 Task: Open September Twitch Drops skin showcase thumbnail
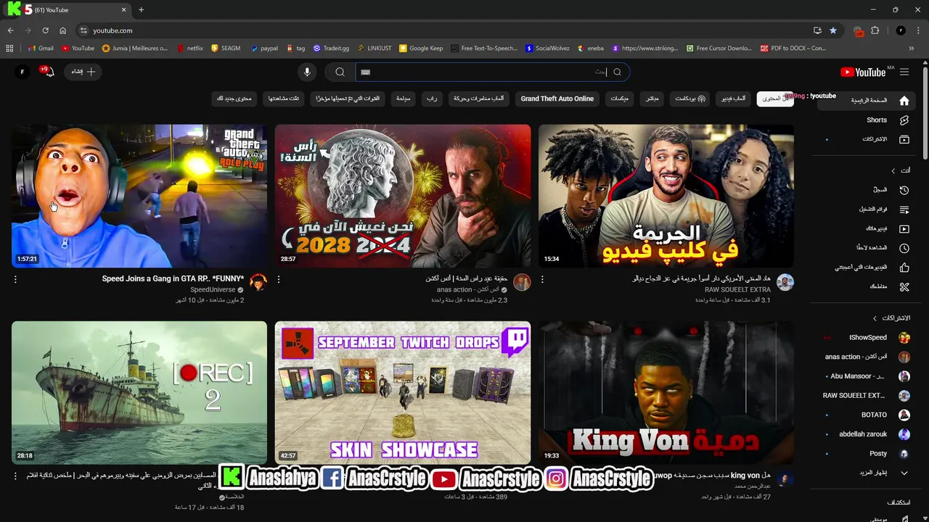click(x=403, y=392)
